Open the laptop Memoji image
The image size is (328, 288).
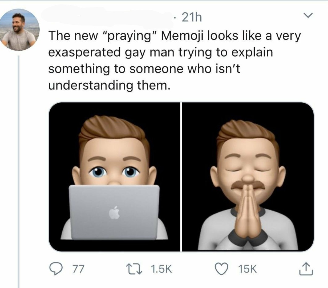click(115, 177)
